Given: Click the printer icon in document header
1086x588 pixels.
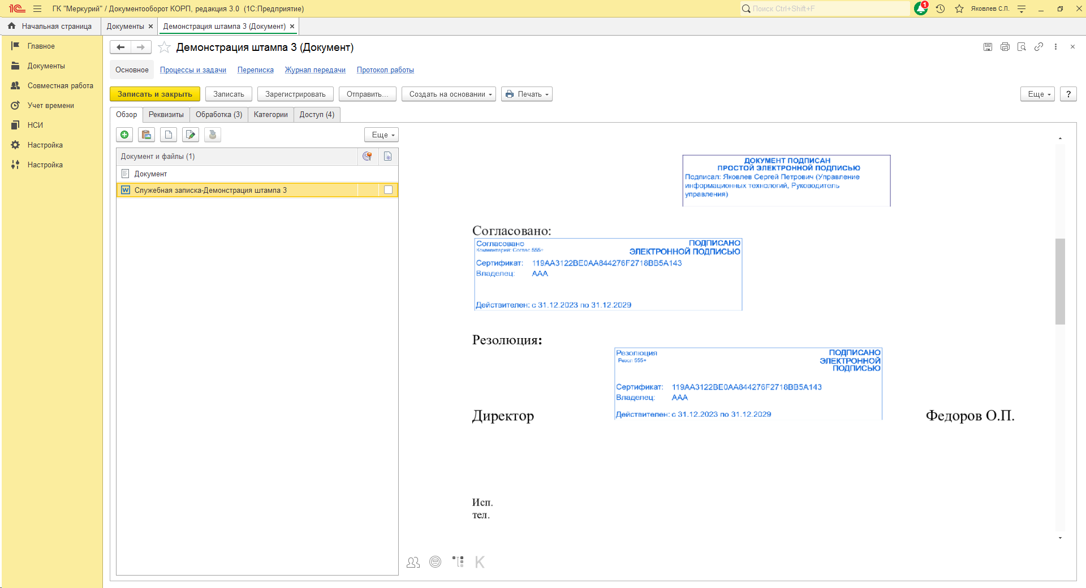Looking at the screenshot, I should click(1005, 47).
